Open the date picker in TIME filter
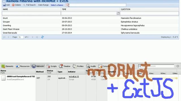 point(118,13)
